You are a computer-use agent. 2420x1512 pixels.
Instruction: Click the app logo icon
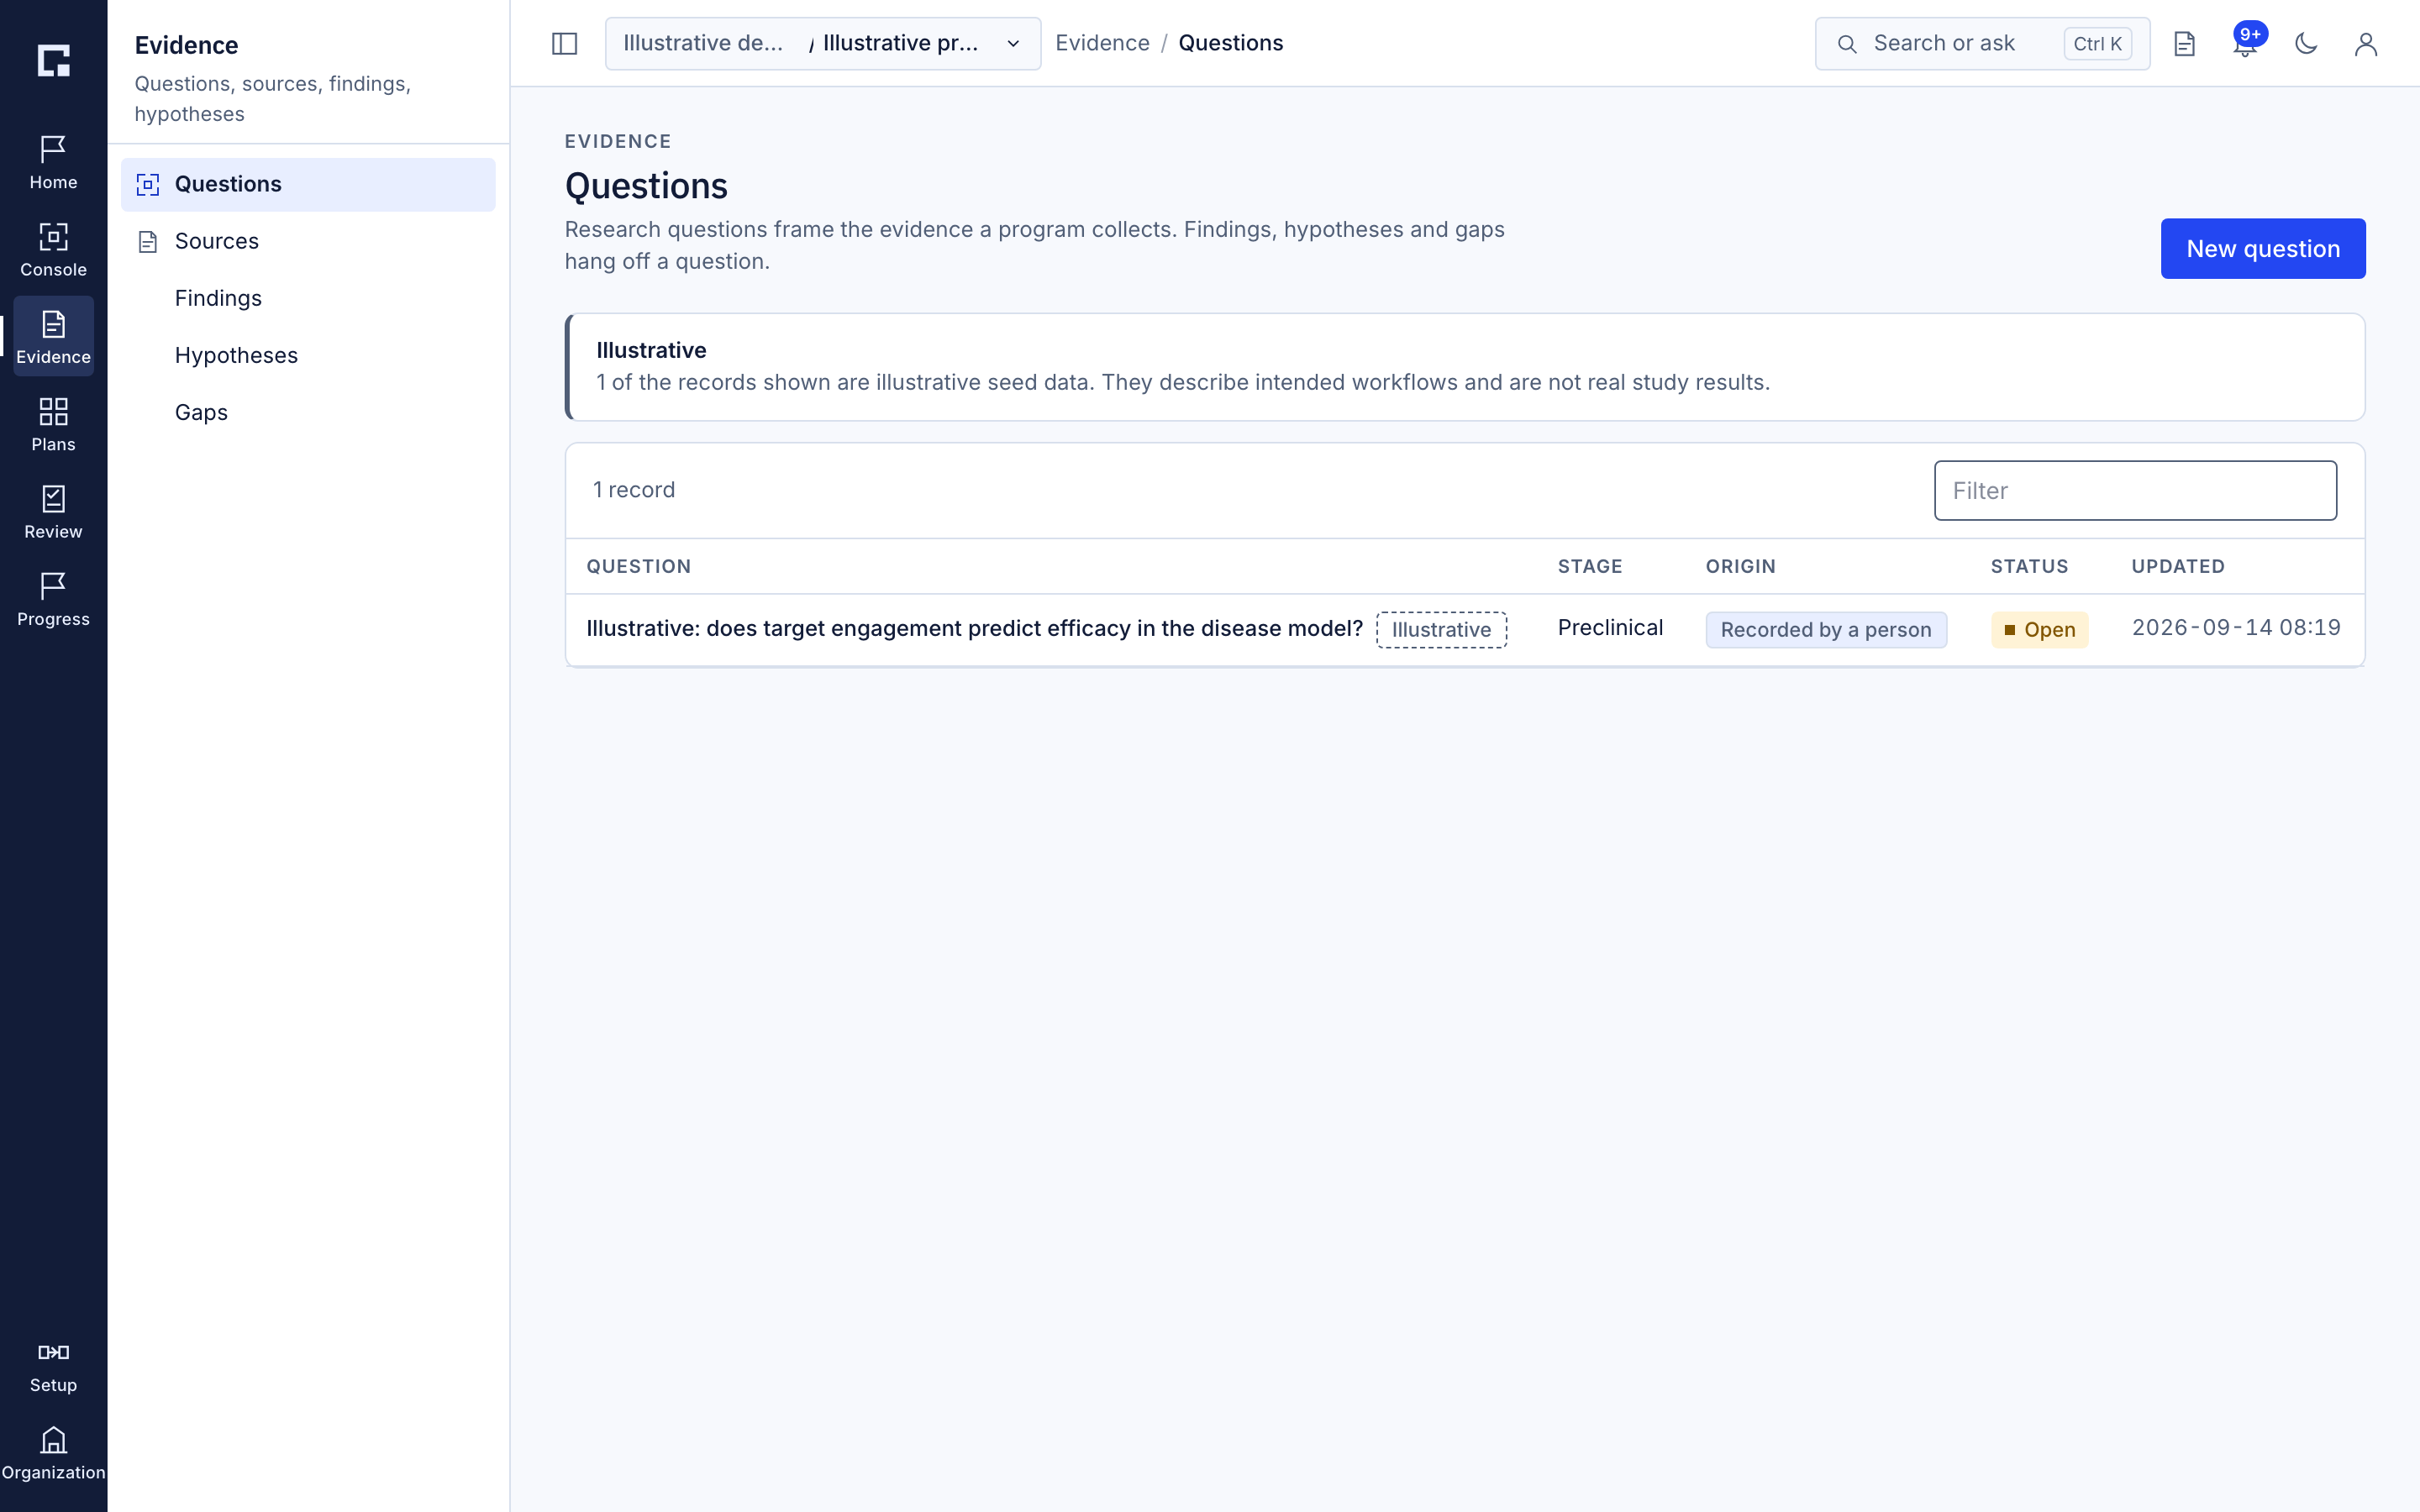click(x=53, y=60)
